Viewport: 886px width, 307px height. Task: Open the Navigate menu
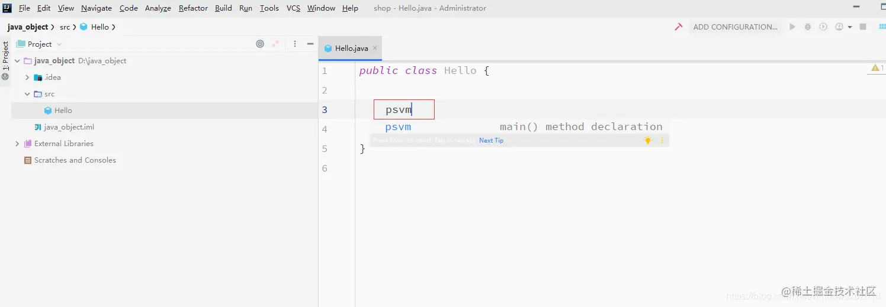pos(97,8)
